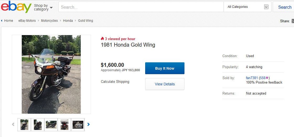294x137 pixels.
Task: Click the Gold Wing breadcrumb
Action: click(x=85, y=21)
